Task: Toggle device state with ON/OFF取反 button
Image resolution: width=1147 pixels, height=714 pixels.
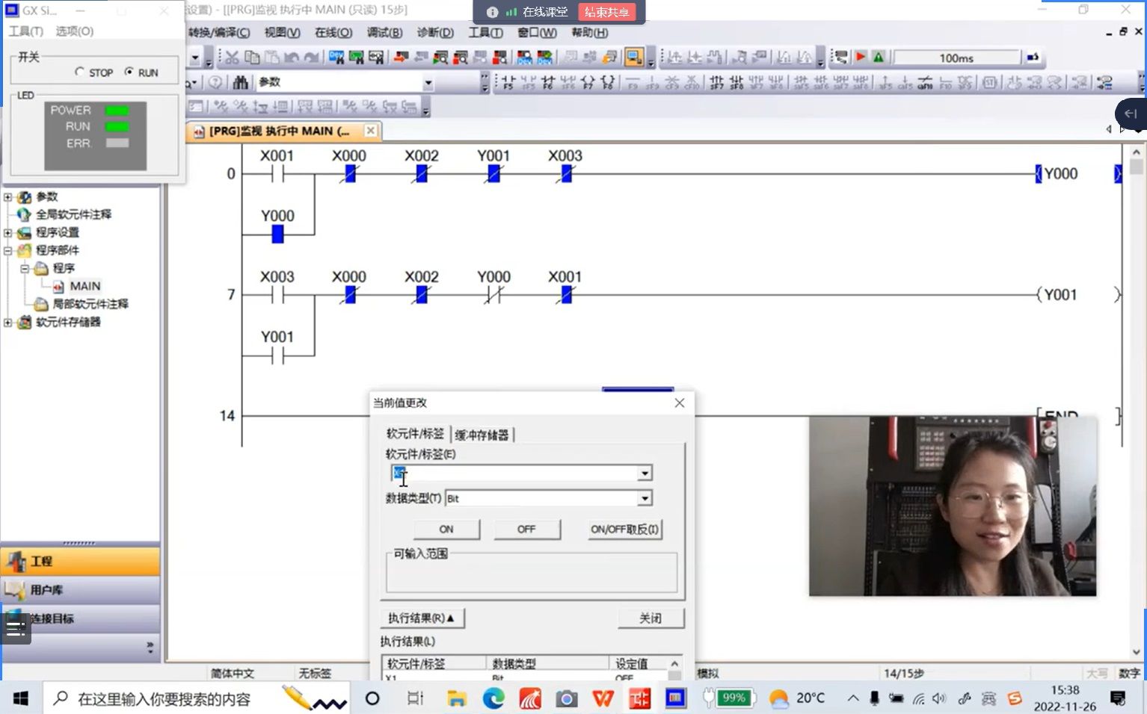Action: pos(624,529)
